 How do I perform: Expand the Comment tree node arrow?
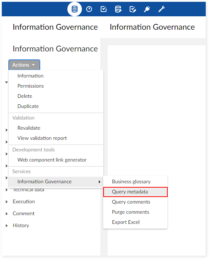[7, 214]
